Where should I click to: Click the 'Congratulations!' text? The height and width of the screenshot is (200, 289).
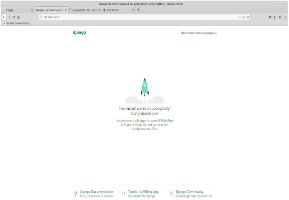pos(144,114)
